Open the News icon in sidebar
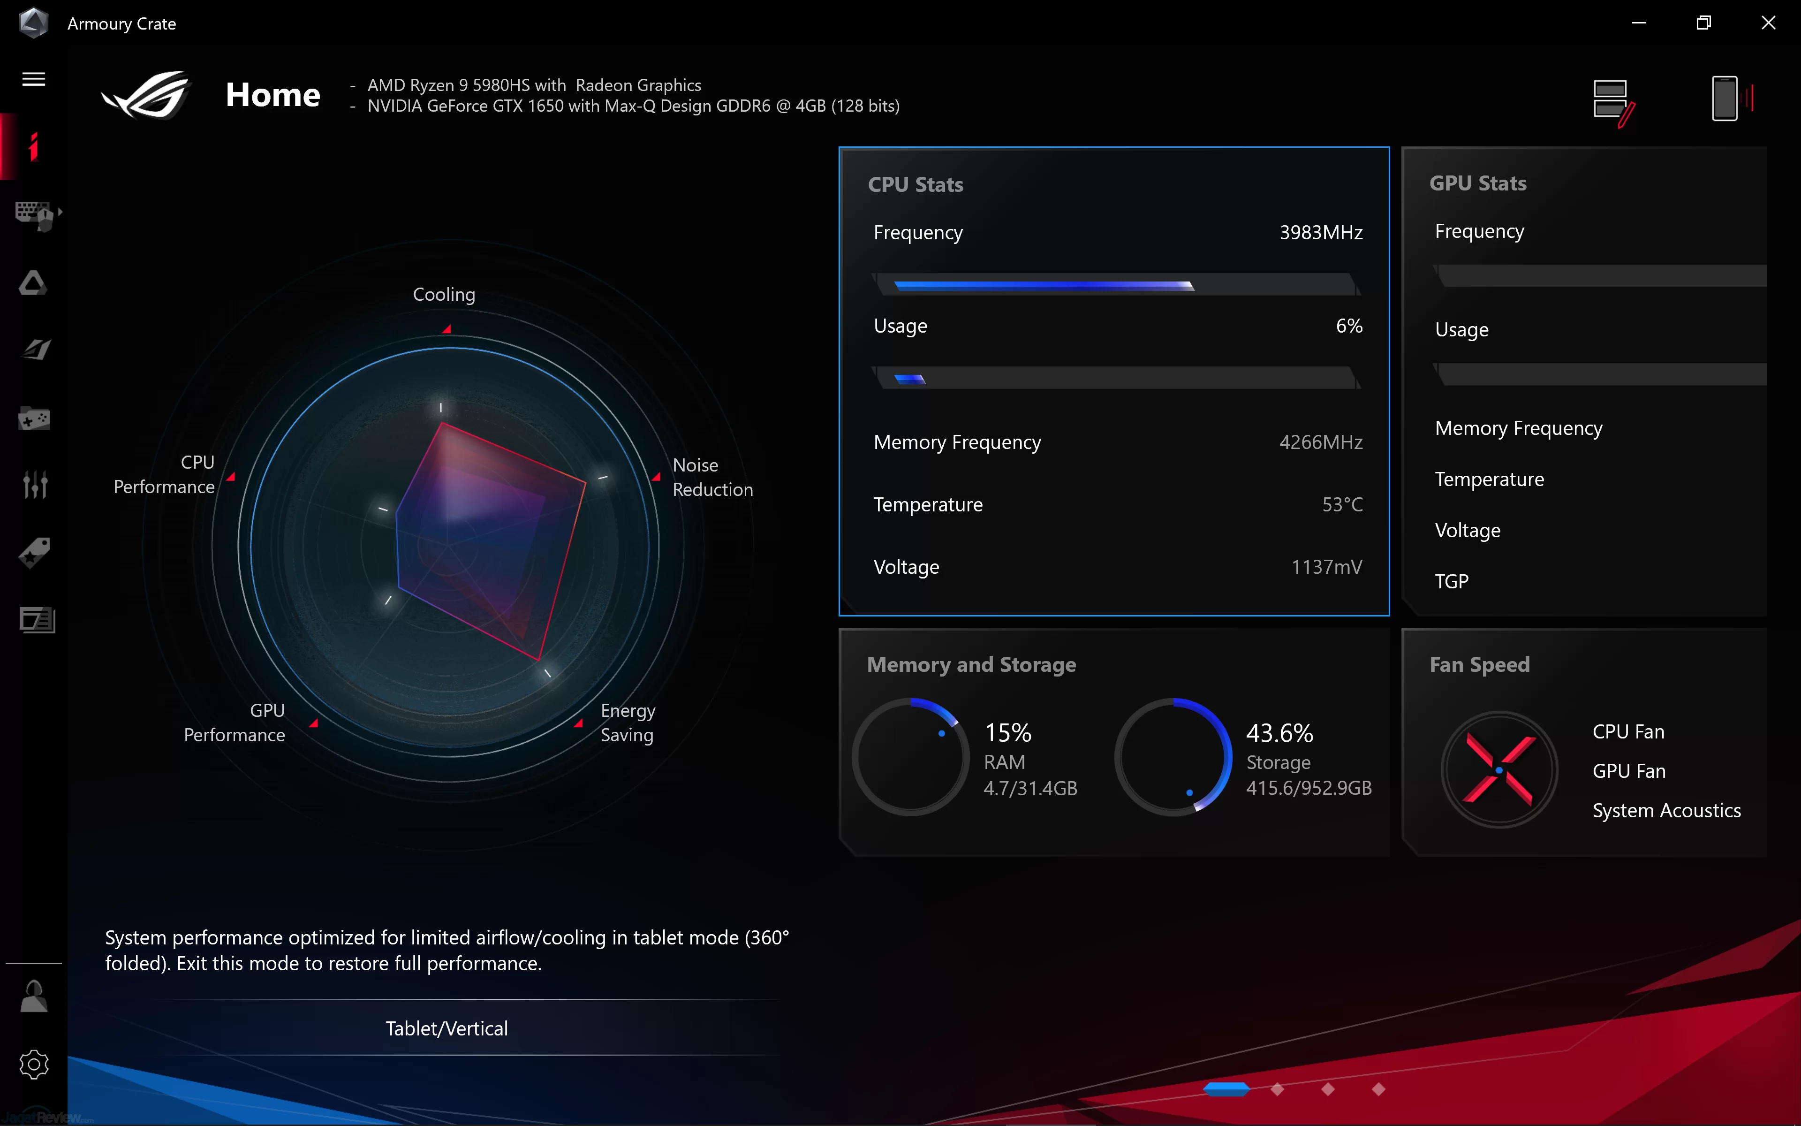Viewport: 1801px width, 1126px height. tap(37, 620)
